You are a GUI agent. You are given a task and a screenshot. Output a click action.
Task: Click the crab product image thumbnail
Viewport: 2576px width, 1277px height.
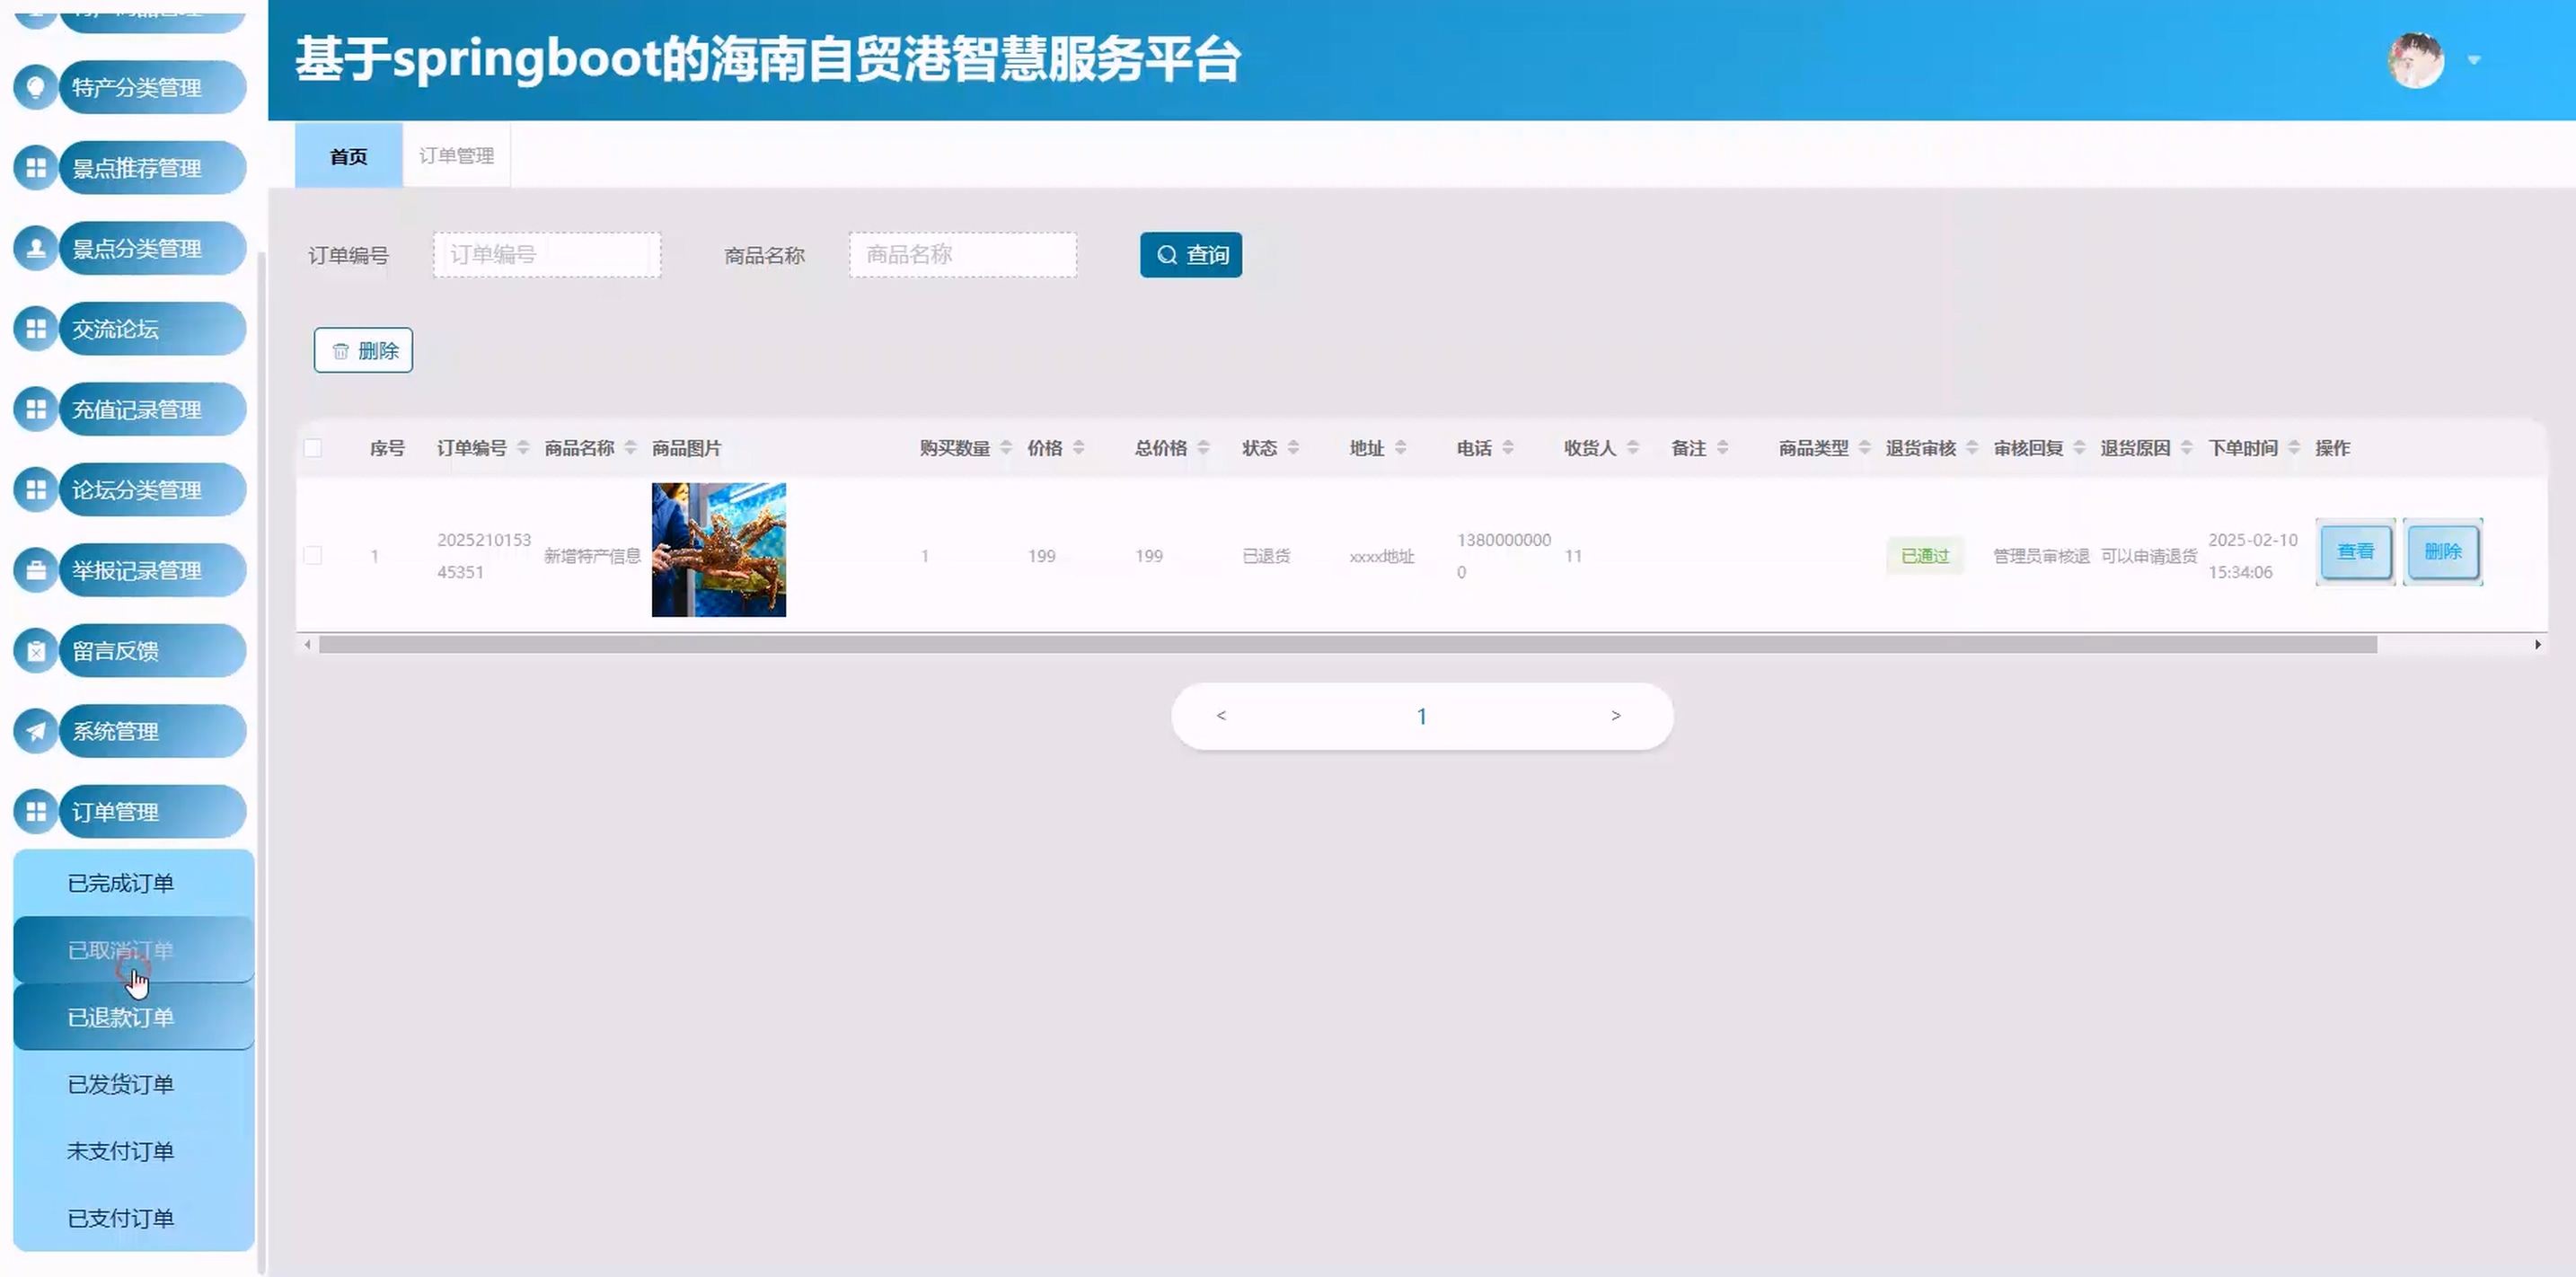point(718,550)
